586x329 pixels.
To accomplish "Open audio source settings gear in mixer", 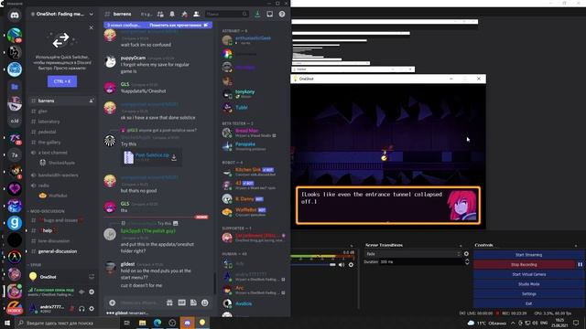I will [x=351, y=264].
